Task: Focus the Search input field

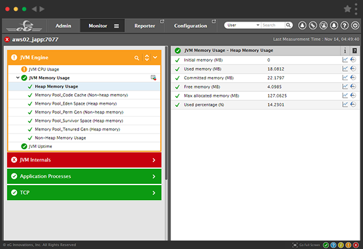Action: pyautogui.click(x=273, y=25)
